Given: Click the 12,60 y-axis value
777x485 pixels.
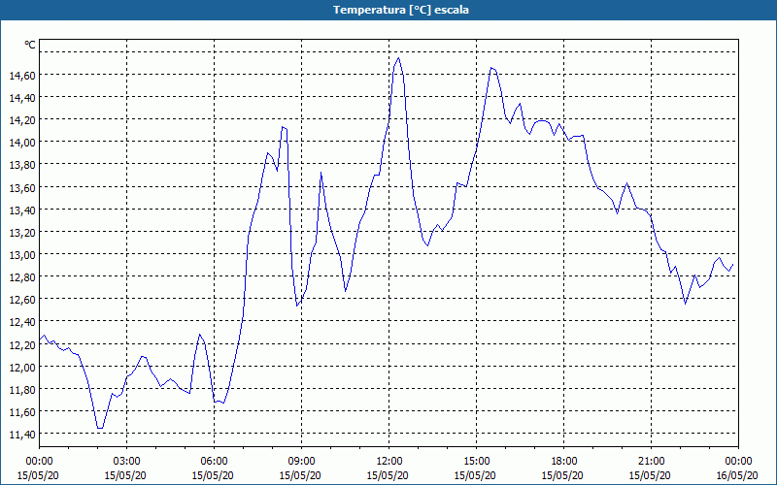Looking at the screenshot, I should (22, 300).
